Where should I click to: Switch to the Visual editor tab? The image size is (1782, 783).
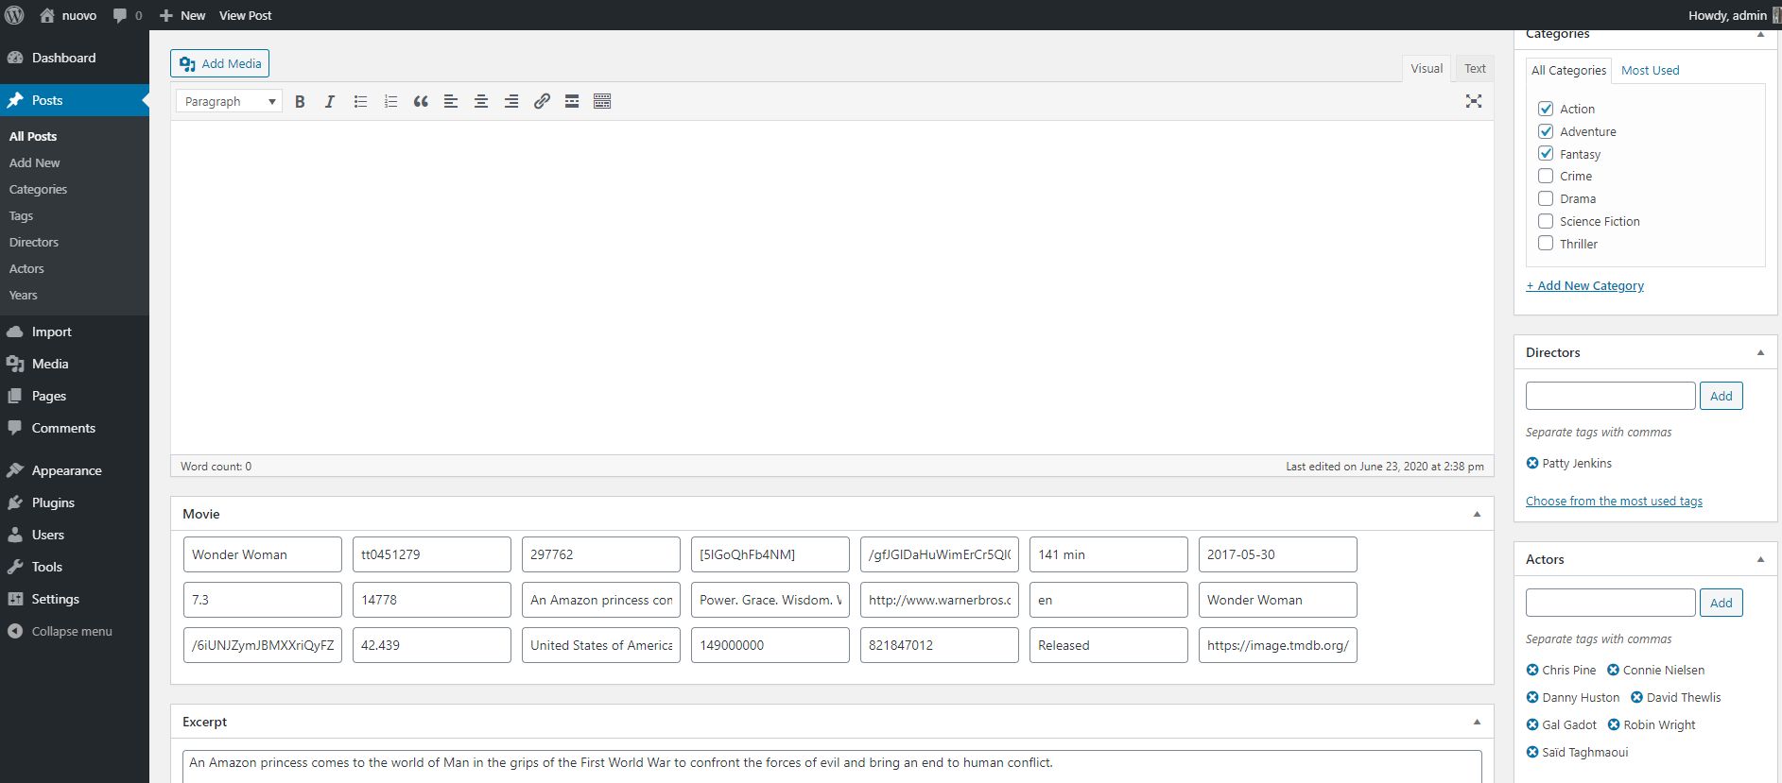coord(1427,68)
